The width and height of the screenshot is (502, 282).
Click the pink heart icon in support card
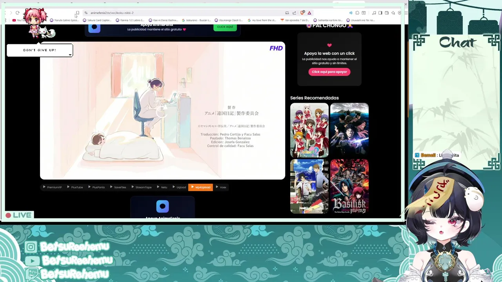[x=329, y=45]
